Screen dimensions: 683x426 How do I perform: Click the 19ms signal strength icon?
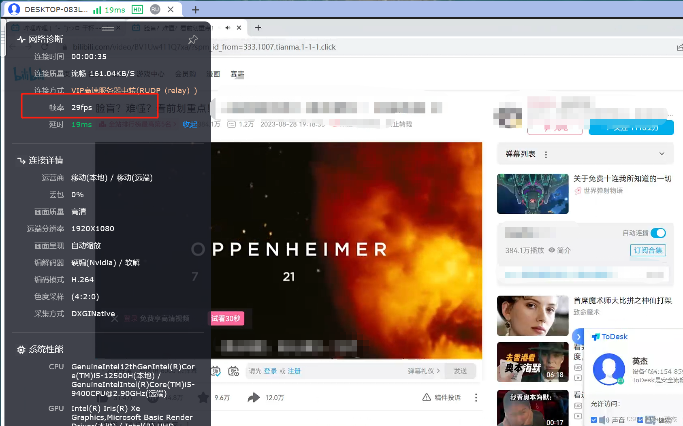(x=98, y=9)
